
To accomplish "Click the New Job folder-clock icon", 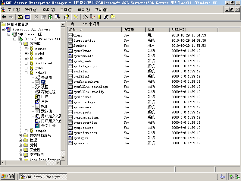I will [113, 17].
